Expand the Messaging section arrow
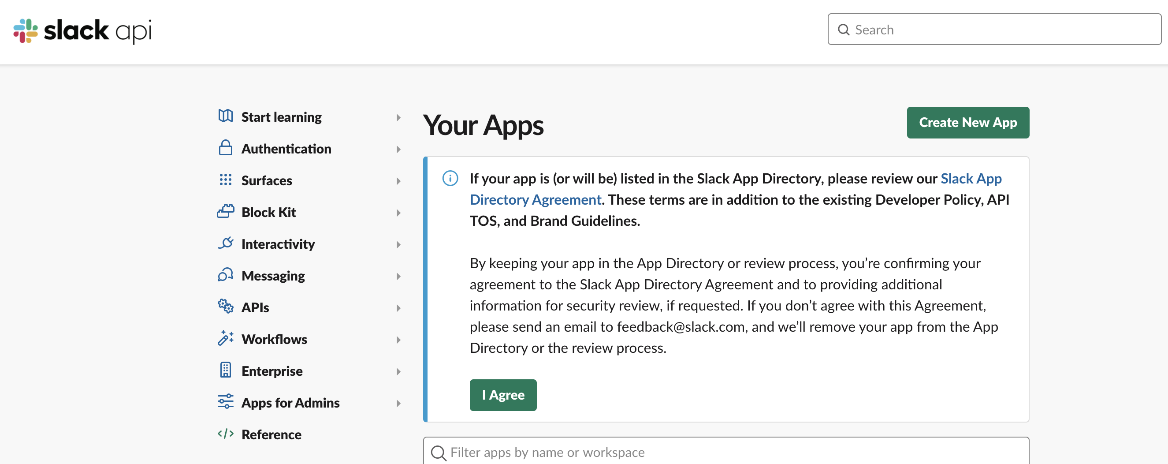Image resolution: width=1168 pixels, height=464 pixels. click(398, 276)
